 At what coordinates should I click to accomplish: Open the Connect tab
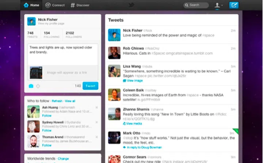tap(55, 5)
